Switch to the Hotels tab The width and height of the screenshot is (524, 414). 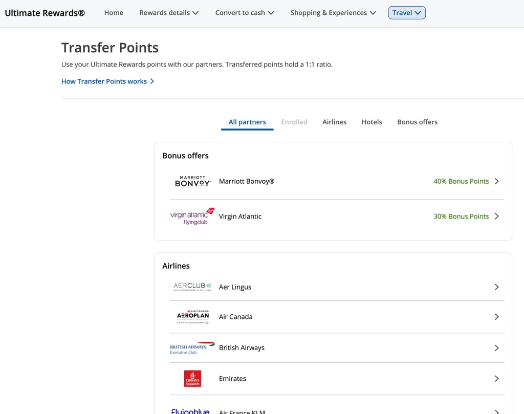pos(372,122)
